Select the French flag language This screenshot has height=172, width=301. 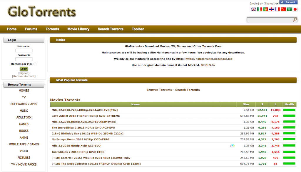pyautogui.click(x=277, y=9)
